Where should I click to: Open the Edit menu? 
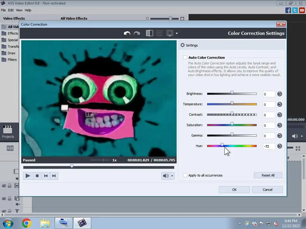coord(11,10)
